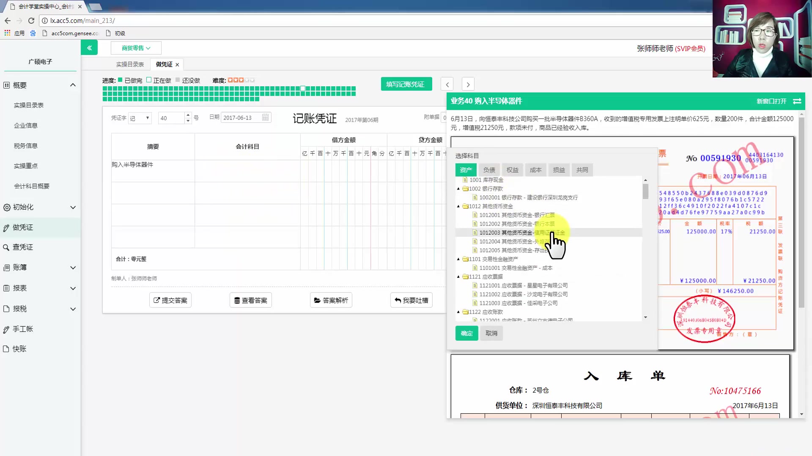Click the swap arrows icon in the business header
This screenshot has height=456, width=812.
click(797, 101)
